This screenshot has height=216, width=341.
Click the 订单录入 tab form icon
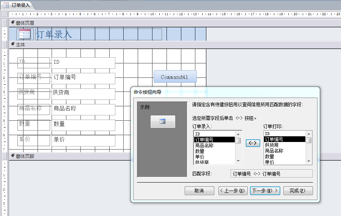tap(6, 5)
